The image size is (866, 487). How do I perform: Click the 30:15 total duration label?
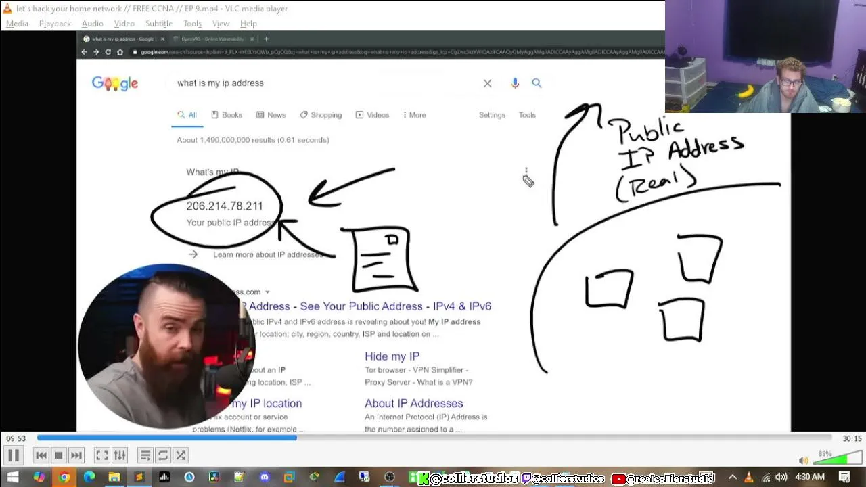click(852, 438)
